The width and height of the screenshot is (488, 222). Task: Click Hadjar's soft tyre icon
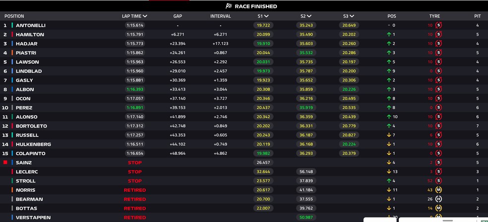438,44
